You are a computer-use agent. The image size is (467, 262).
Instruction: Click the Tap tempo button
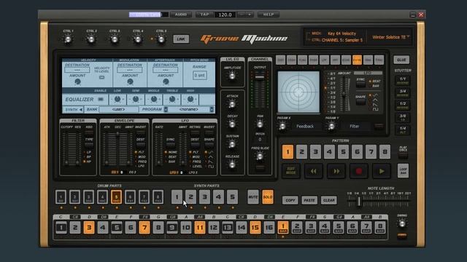point(204,15)
